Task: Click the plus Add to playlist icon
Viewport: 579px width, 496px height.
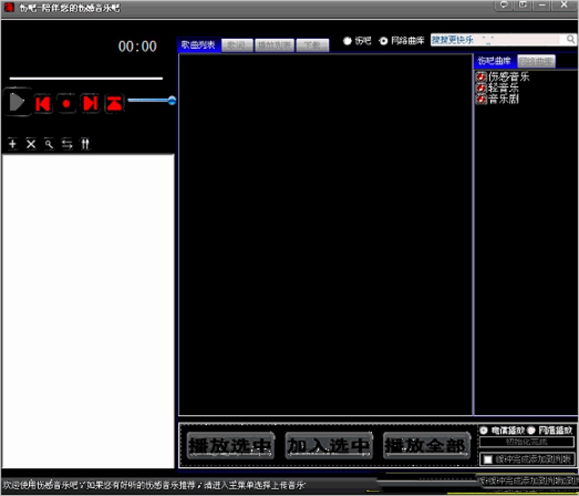Action: point(13,144)
